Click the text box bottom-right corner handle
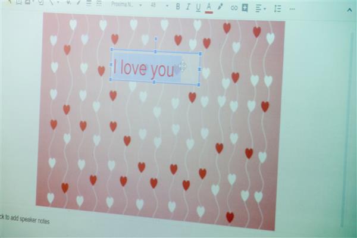Image resolution: width=357 pixels, height=238 pixels. tap(199, 84)
